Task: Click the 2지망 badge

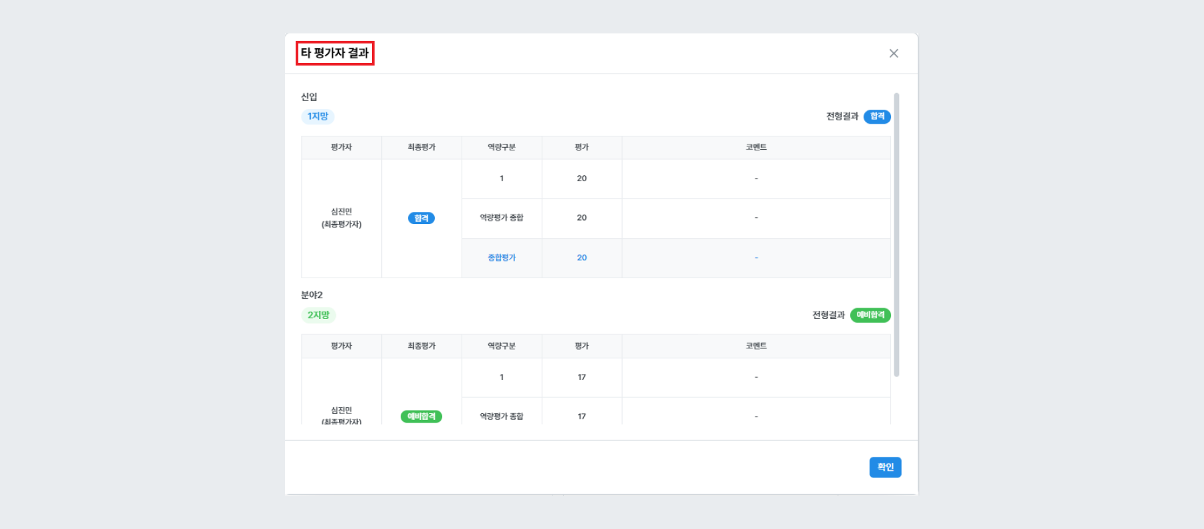Action: (x=318, y=315)
